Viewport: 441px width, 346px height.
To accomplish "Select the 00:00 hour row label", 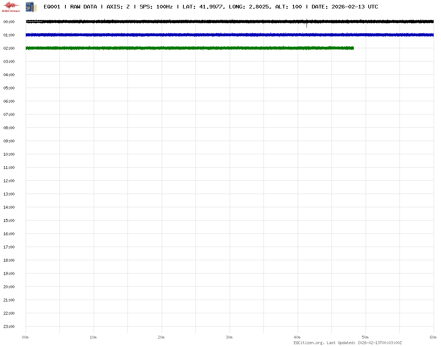I will tap(9, 22).
